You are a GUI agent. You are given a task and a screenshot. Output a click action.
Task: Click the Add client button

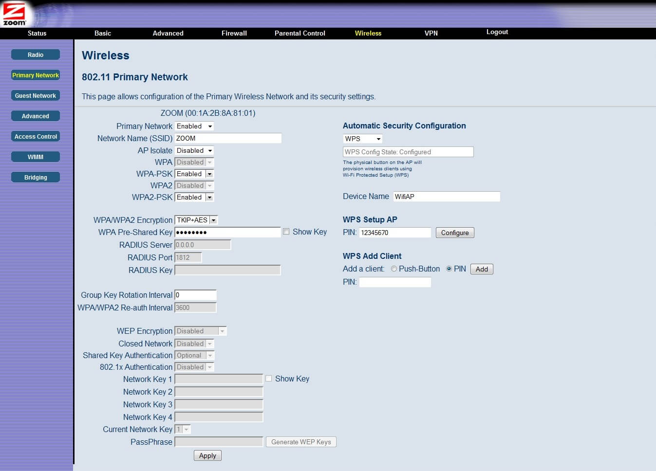tap(482, 269)
